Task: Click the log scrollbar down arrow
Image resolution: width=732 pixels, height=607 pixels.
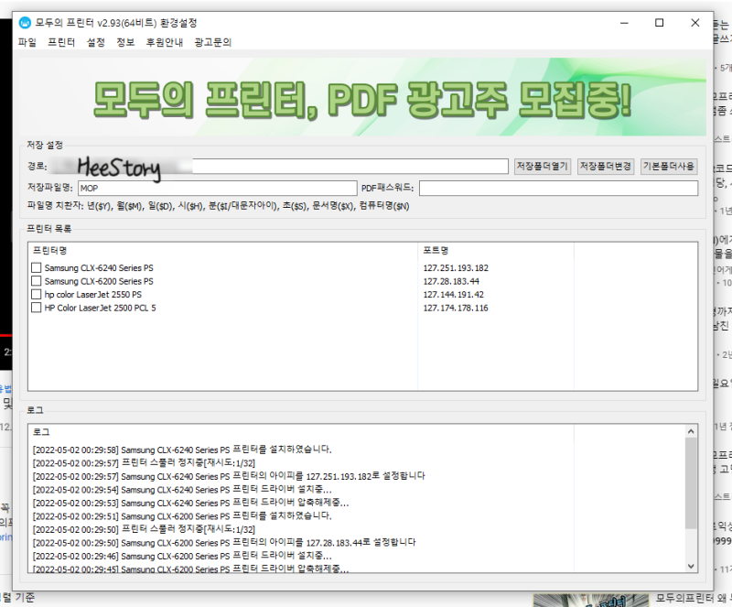Action: pyautogui.click(x=691, y=566)
